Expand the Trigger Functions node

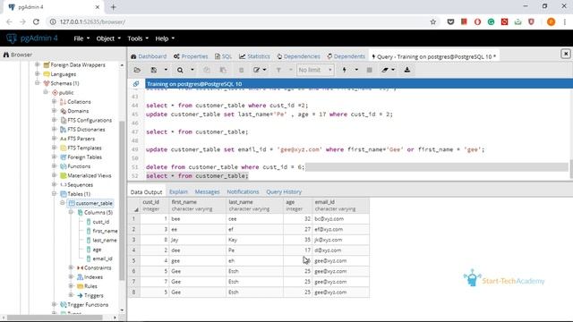pyautogui.click(x=54, y=304)
